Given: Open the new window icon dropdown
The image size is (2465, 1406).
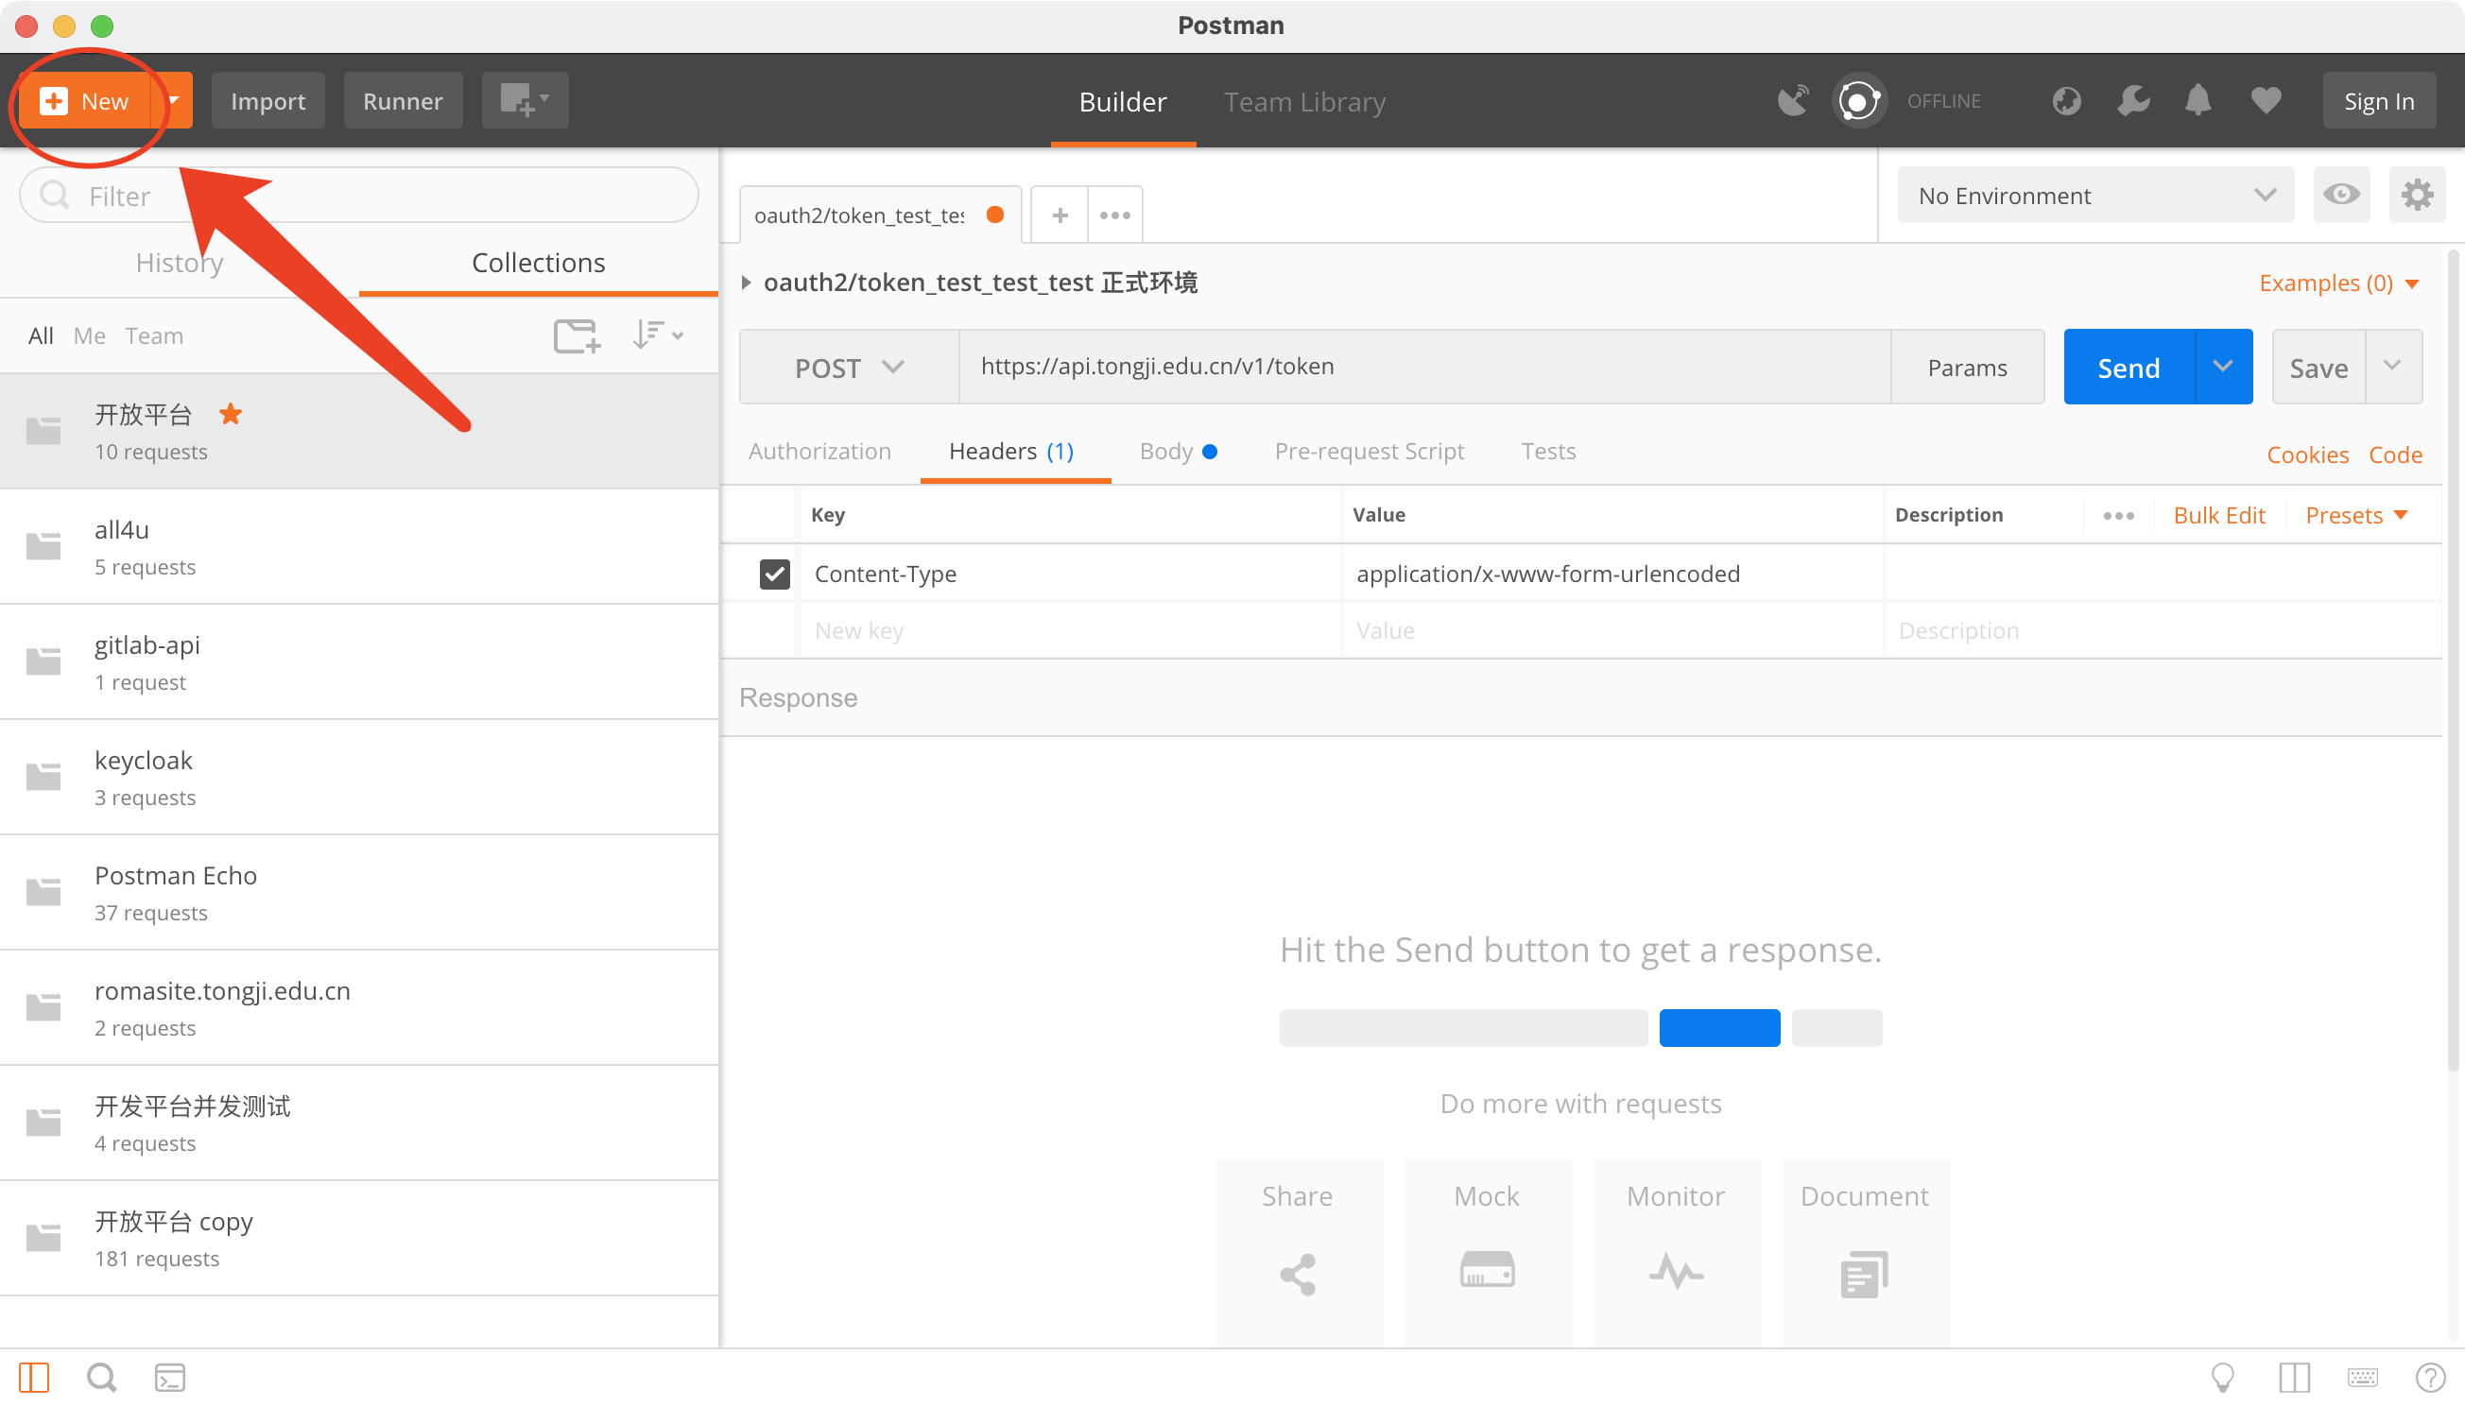Looking at the screenshot, I should click(525, 100).
